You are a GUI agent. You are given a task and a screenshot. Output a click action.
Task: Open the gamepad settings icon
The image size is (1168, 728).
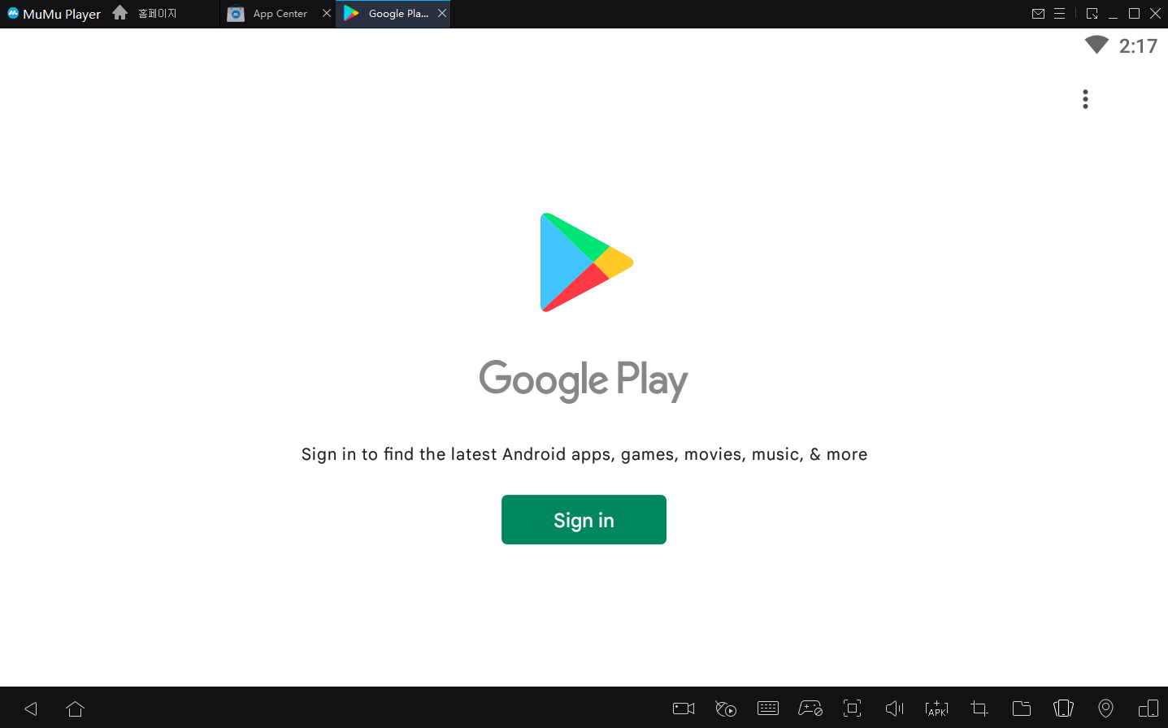click(x=810, y=708)
